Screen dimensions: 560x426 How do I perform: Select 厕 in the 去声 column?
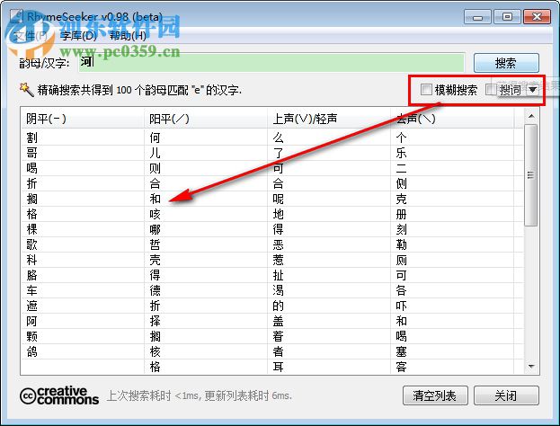tap(401, 260)
